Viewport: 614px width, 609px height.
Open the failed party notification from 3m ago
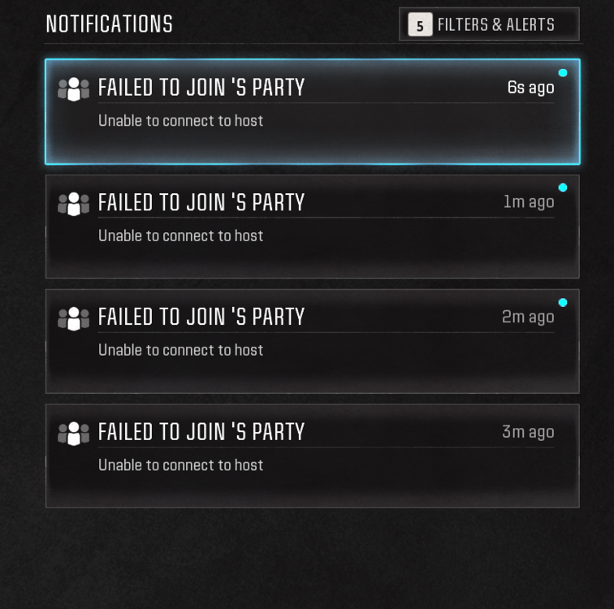click(313, 456)
